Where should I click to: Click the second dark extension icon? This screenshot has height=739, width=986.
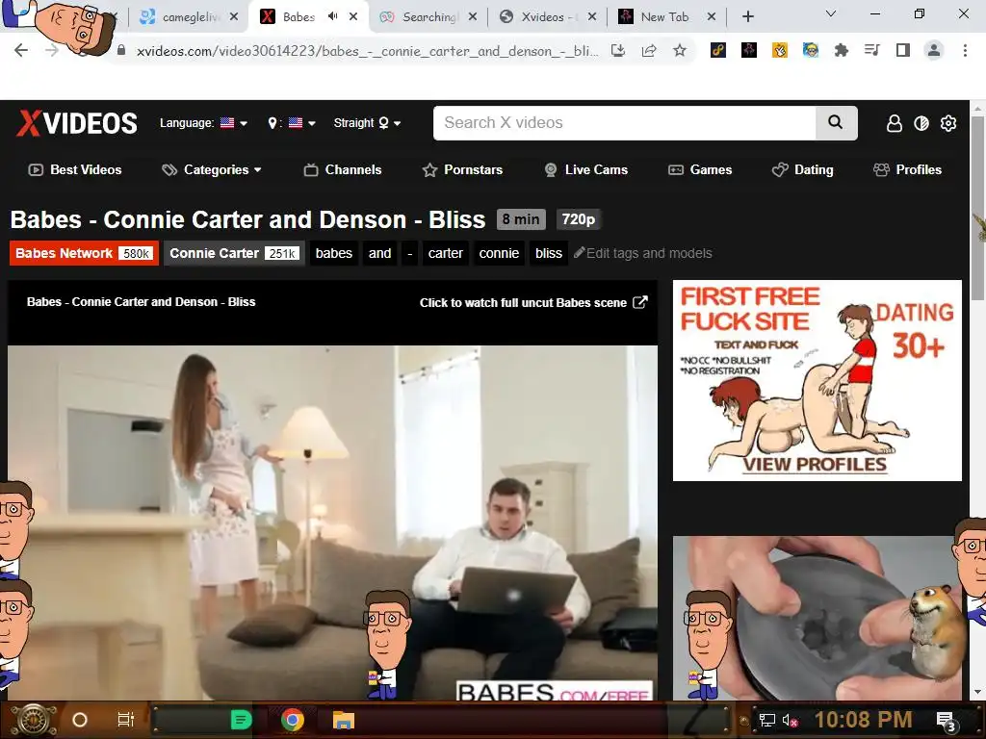point(749,50)
